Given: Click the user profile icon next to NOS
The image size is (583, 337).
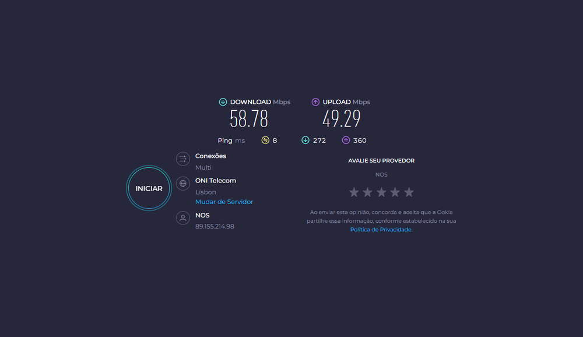Looking at the screenshot, I should [x=183, y=218].
